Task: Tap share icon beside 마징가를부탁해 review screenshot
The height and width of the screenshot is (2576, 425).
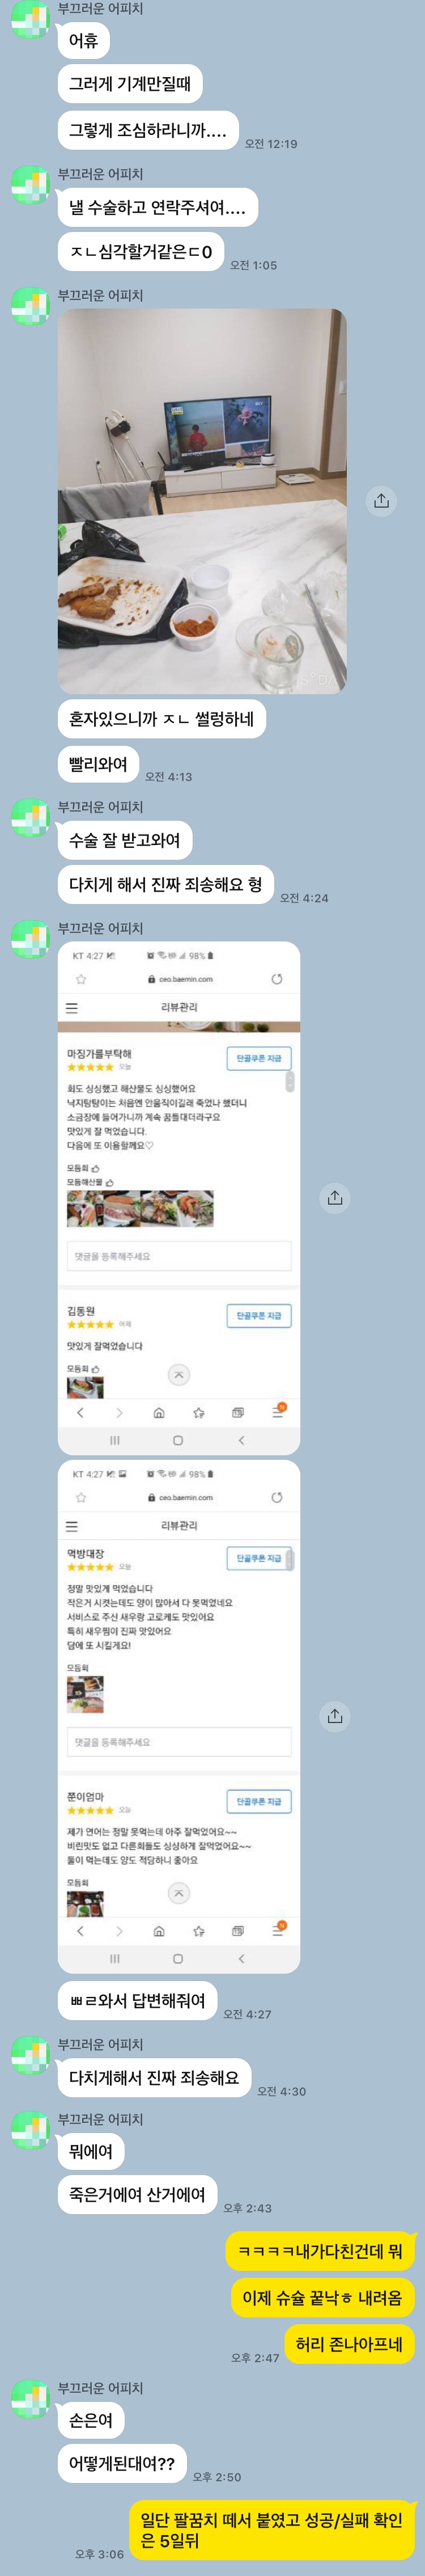Action: (335, 1197)
